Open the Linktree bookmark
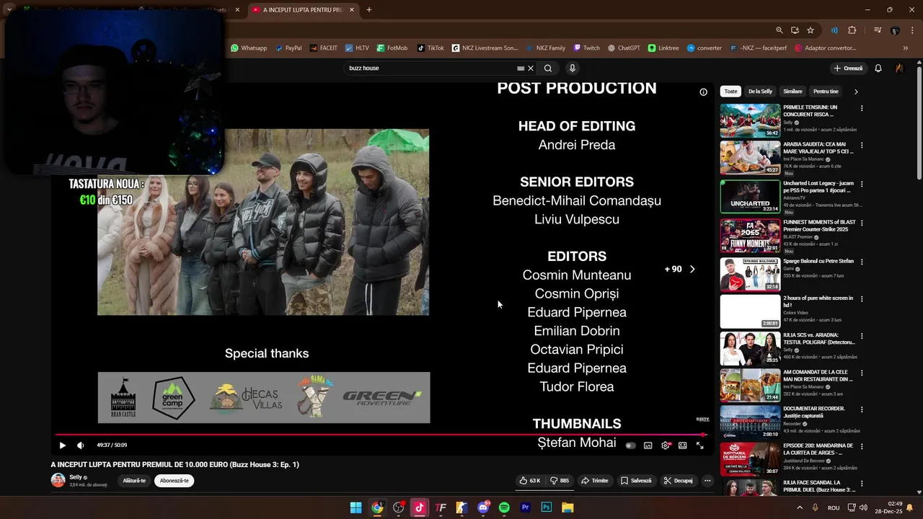Image resolution: width=923 pixels, height=519 pixels. pos(663,48)
